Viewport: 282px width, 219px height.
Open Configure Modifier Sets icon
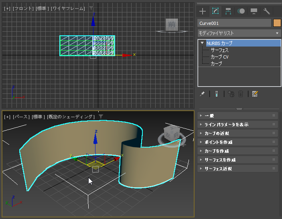(255, 94)
